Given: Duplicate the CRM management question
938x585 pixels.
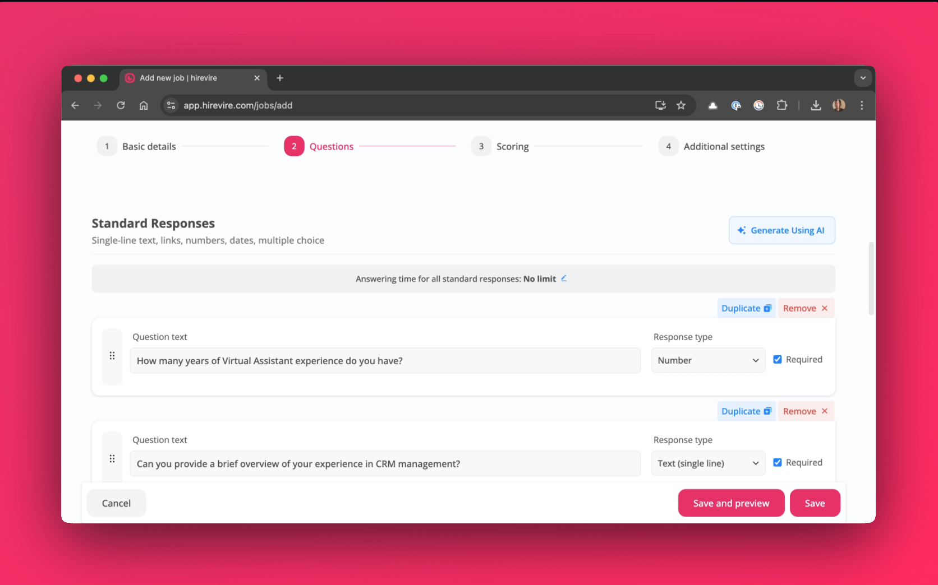Looking at the screenshot, I should 746,411.
